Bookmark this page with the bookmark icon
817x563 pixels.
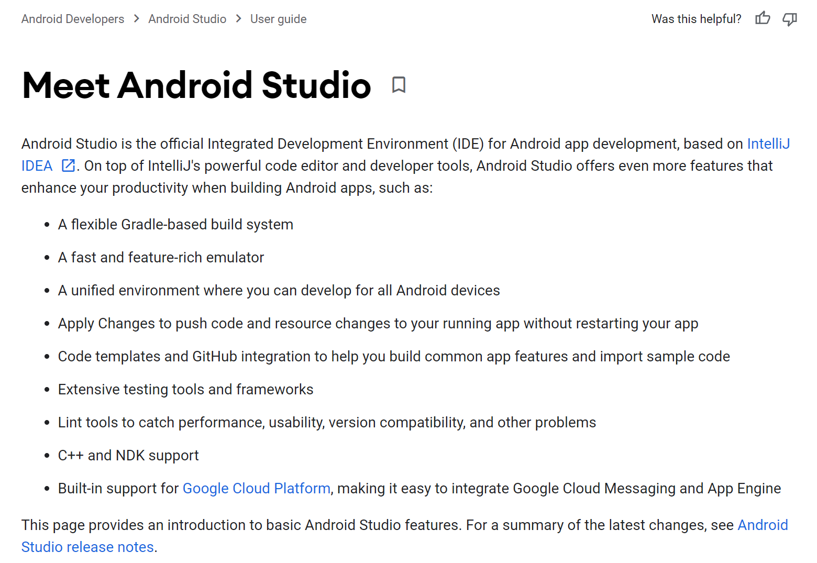[399, 84]
